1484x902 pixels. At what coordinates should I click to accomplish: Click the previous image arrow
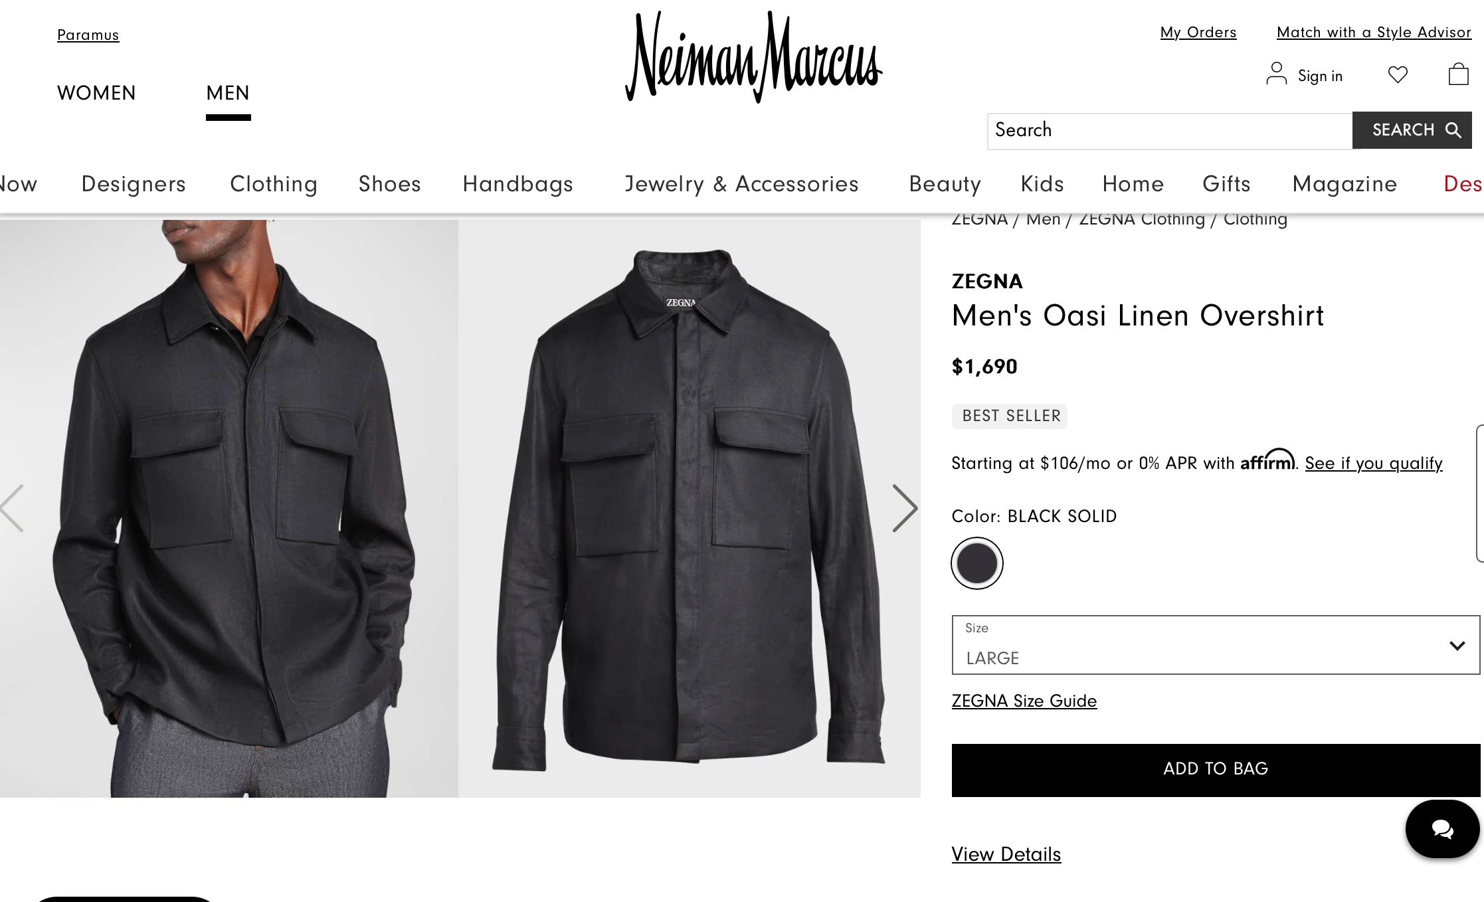pos(12,508)
